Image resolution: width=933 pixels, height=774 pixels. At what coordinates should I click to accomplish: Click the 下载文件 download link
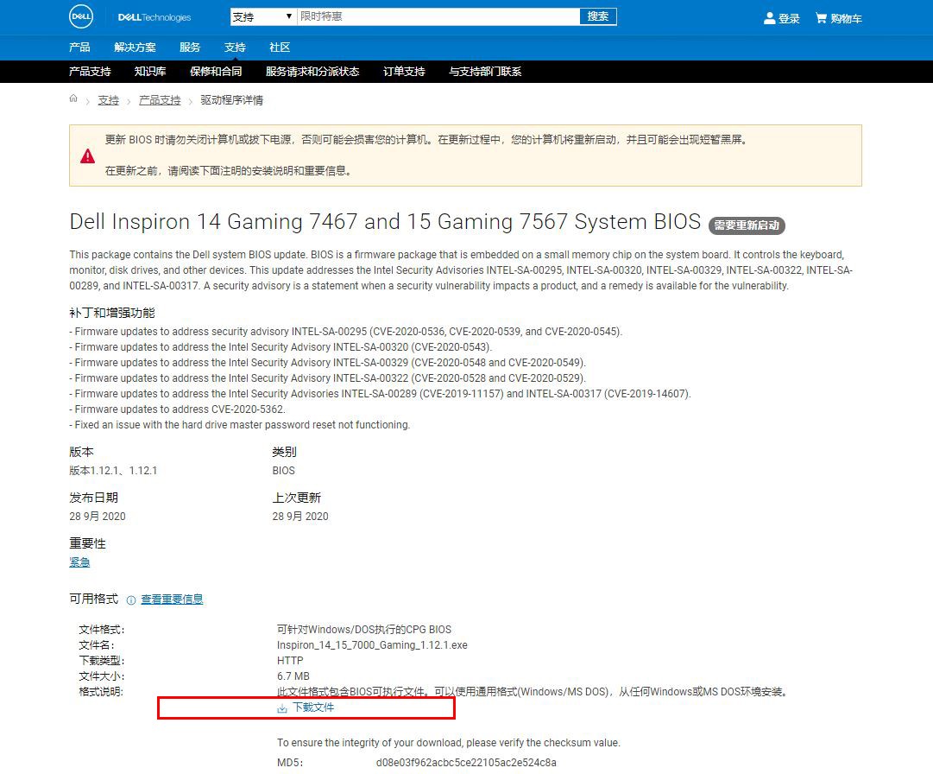tap(312, 707)
